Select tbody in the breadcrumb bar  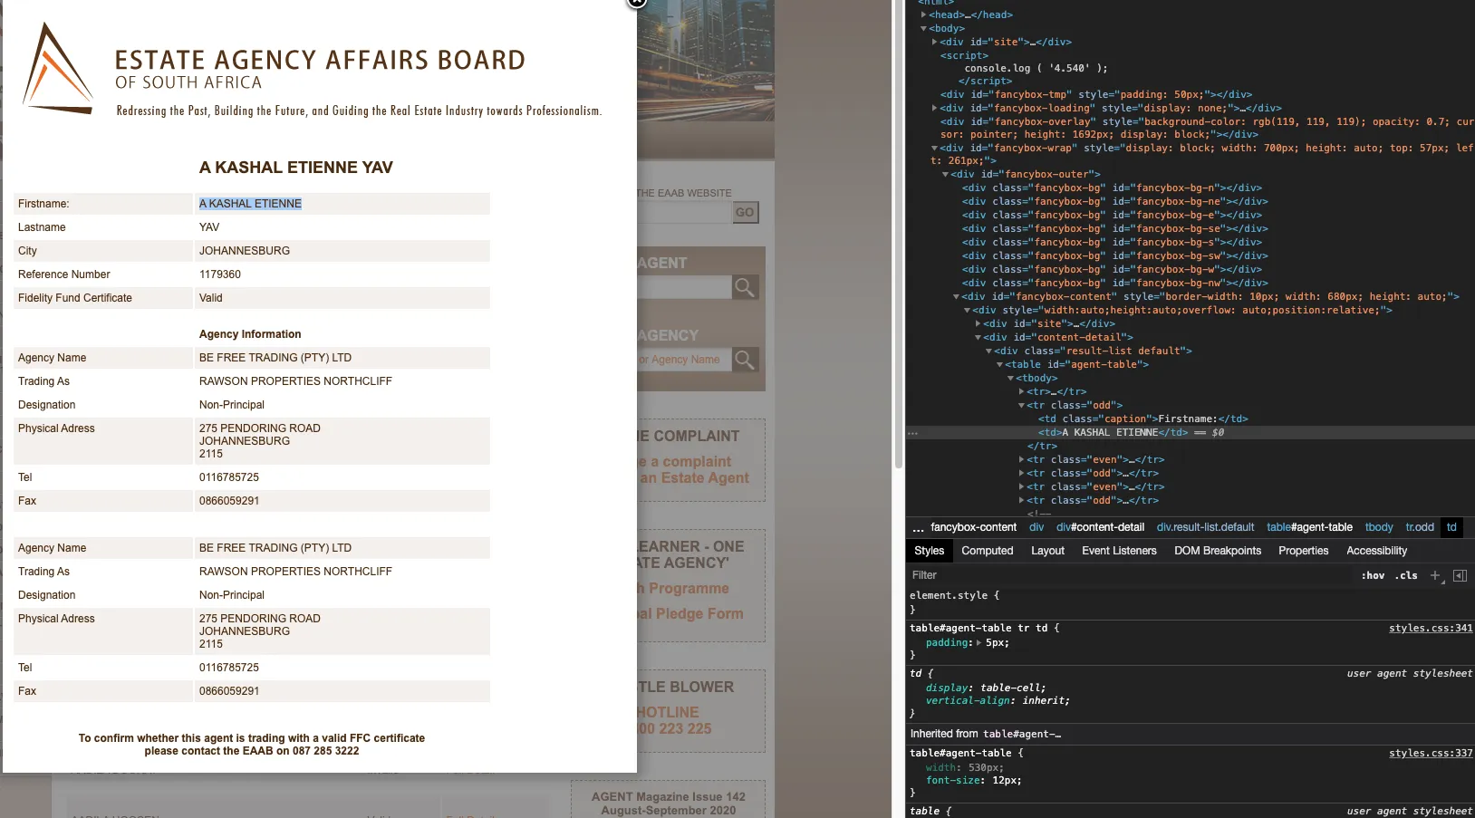[x=1379, y=527]
